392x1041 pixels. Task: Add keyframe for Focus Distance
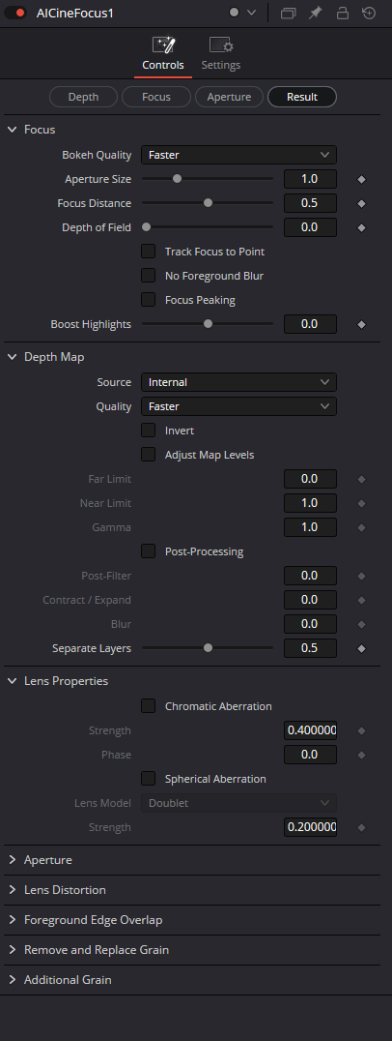361,203
